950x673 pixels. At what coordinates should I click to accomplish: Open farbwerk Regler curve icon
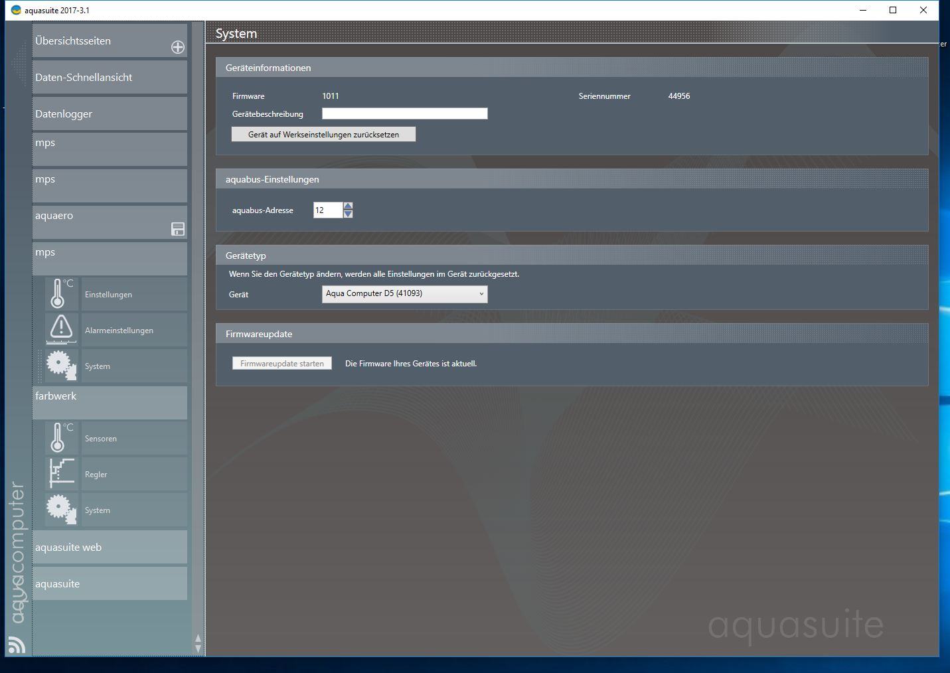[x=62, y=474]
